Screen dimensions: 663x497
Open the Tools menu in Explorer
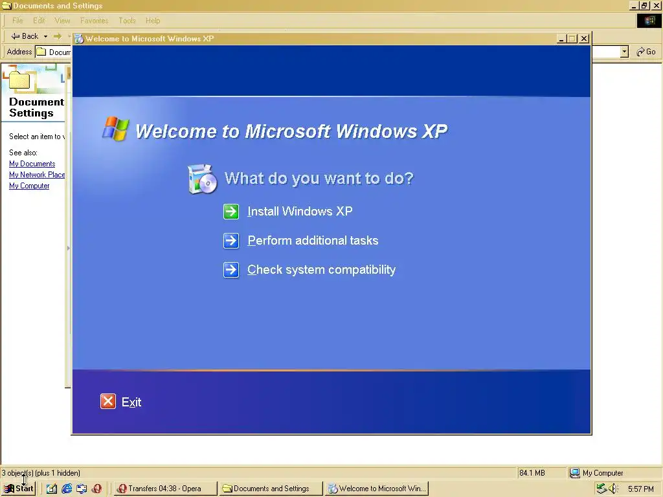click(127, 20)
